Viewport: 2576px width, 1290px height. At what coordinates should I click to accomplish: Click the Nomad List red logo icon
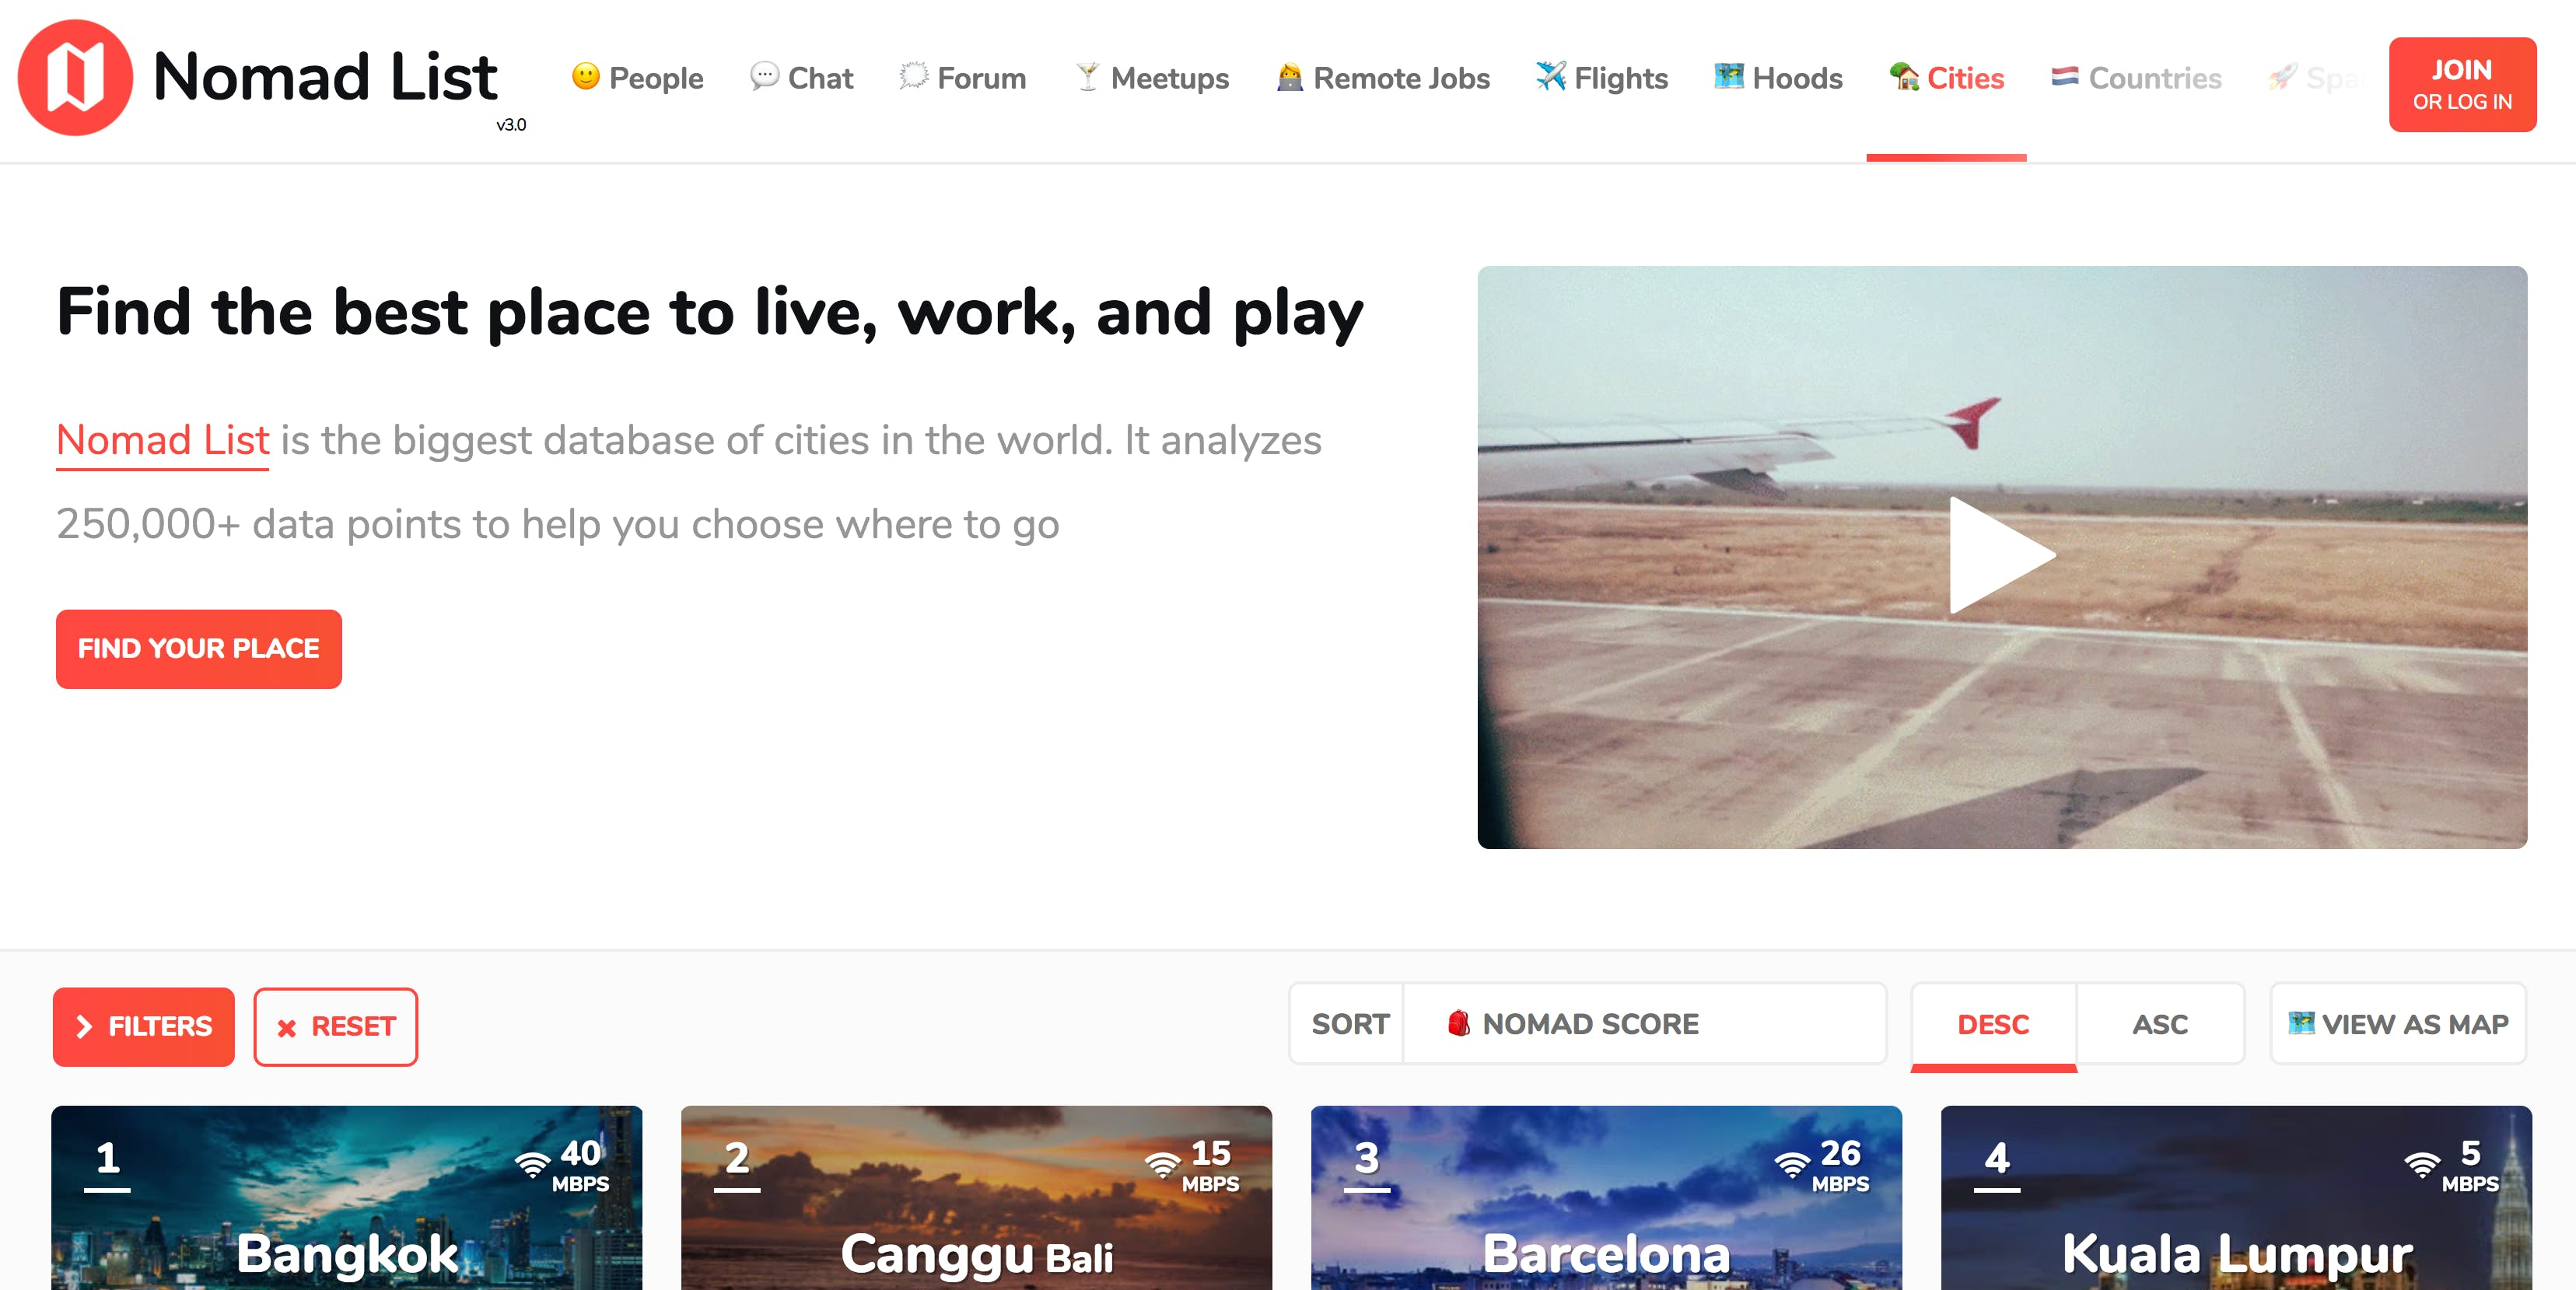point(75,77)
